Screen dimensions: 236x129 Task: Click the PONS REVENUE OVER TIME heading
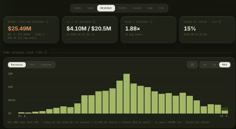[x=23, y=52]
